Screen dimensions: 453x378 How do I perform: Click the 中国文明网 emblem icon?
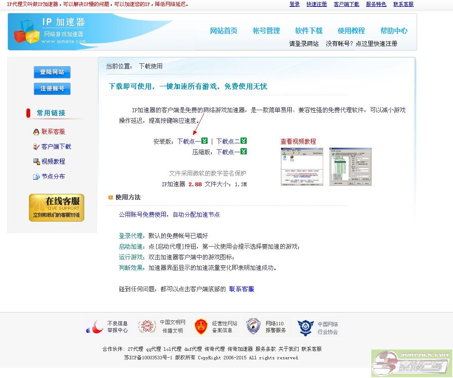click(x=147, y=326)
